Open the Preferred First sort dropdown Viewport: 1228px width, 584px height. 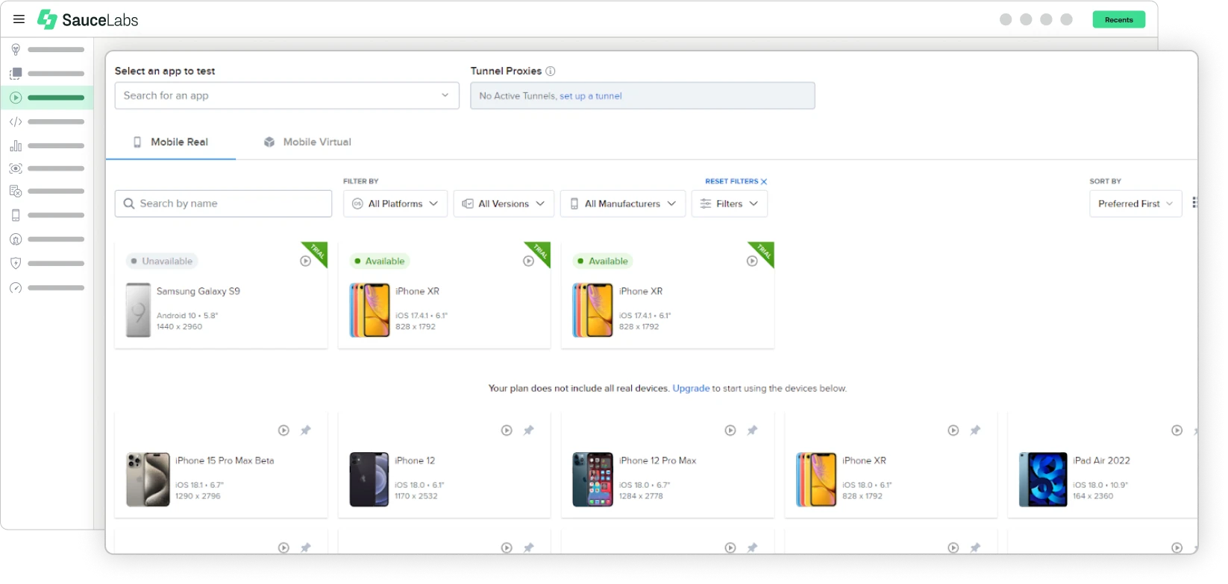[1135, 203]
